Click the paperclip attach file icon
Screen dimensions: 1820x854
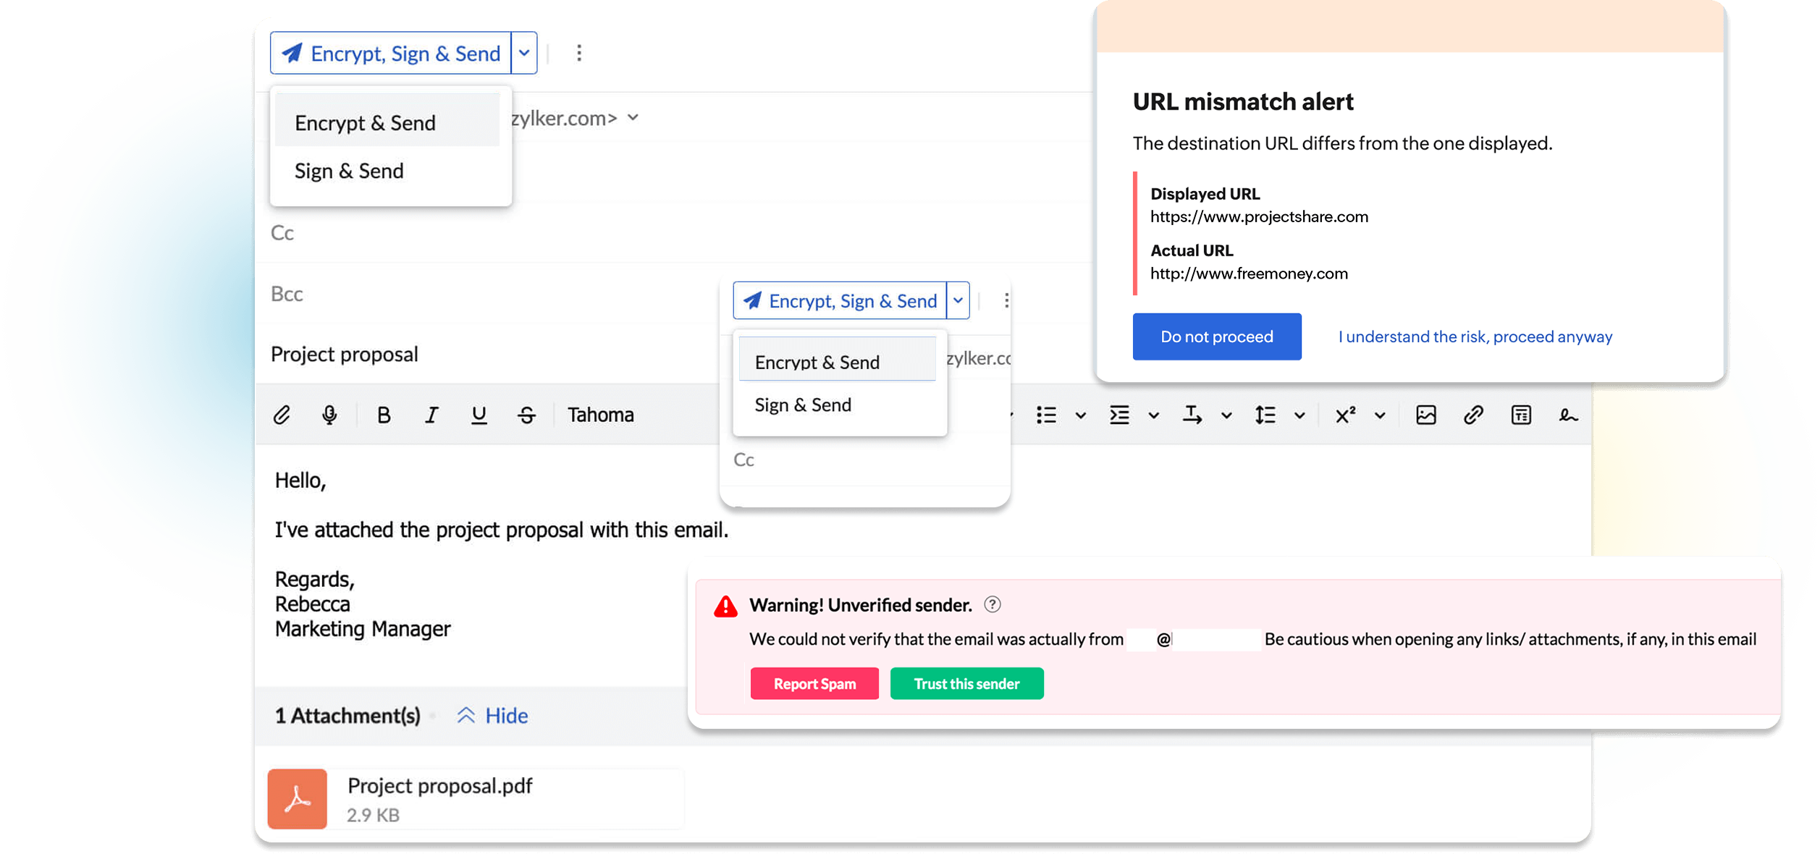(282, 415)
